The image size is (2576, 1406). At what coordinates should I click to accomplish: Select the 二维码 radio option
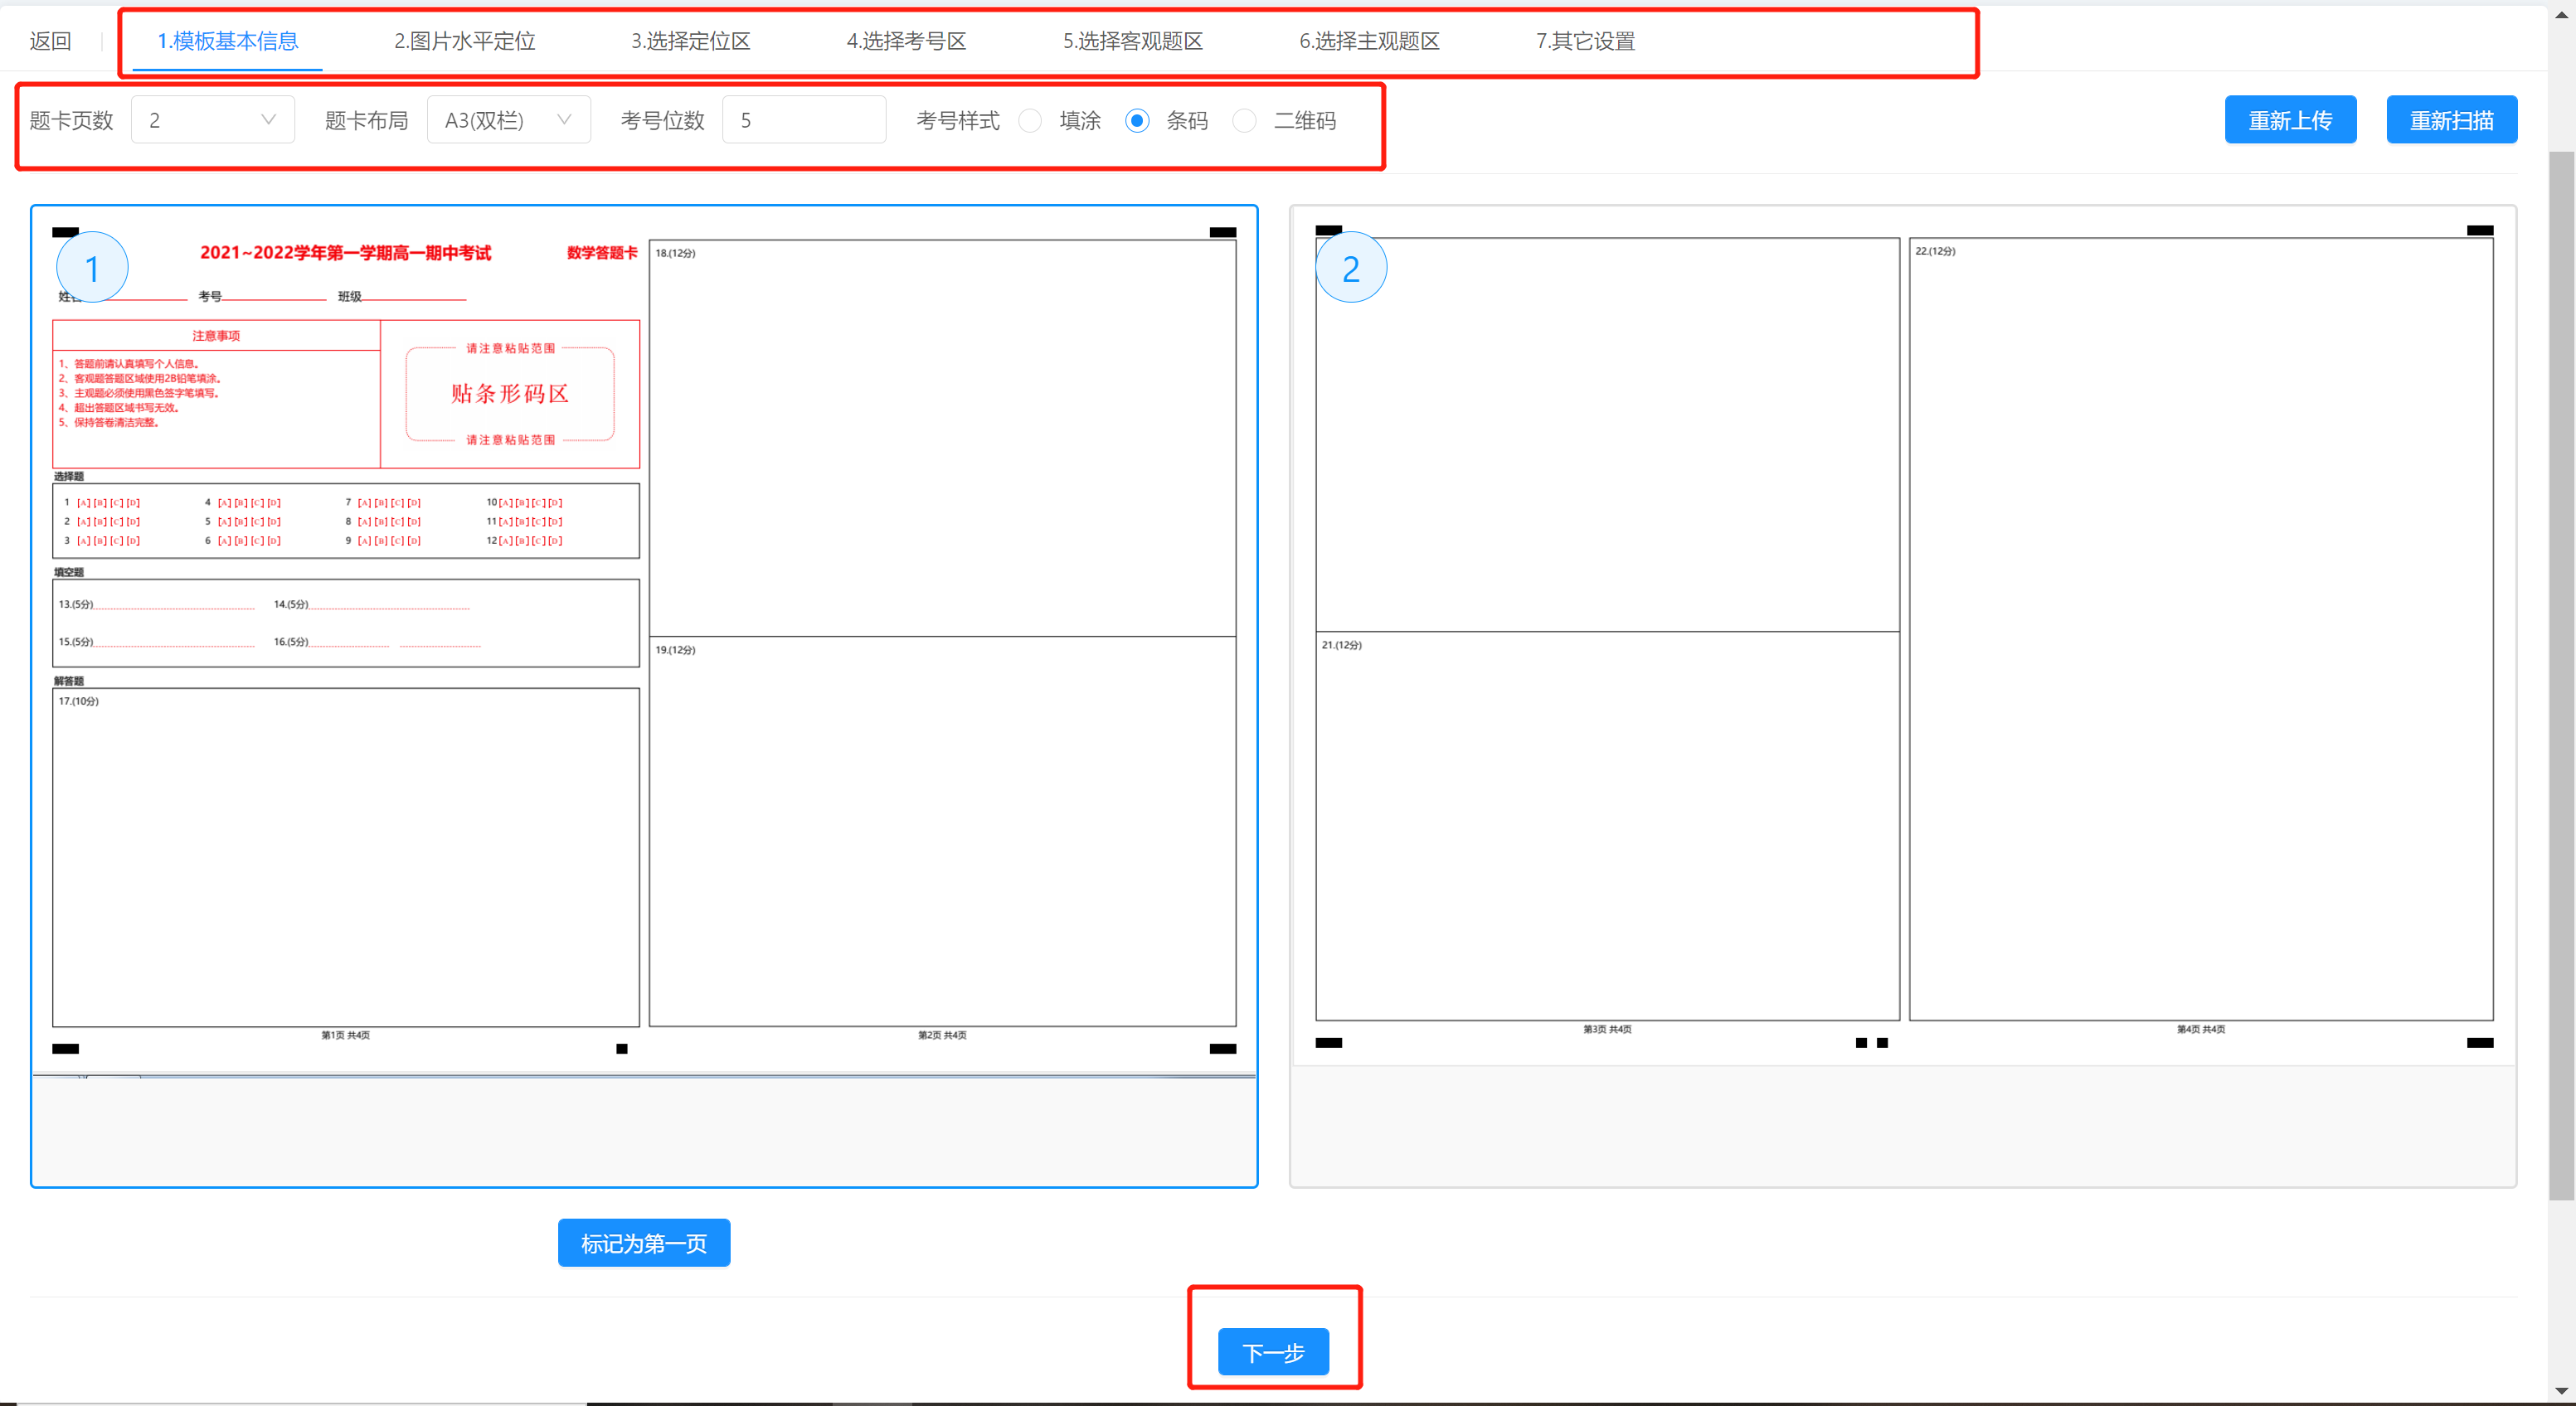1244,121
